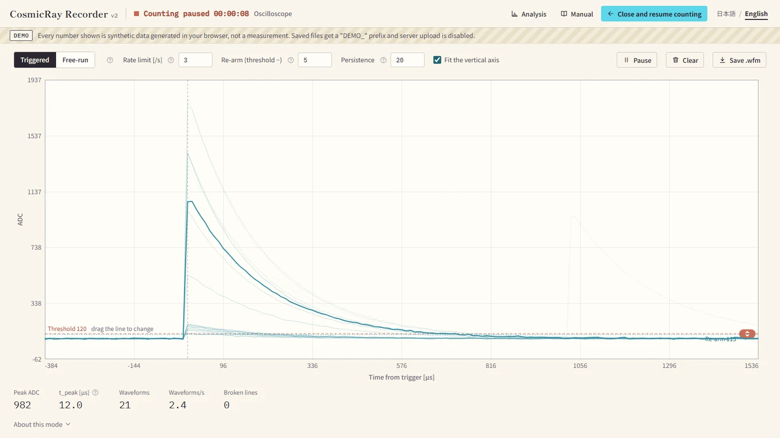Click the t_peak value 12.0

[71, 405]
